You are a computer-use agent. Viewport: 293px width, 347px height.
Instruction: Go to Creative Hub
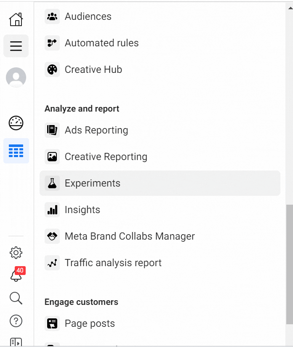pyautogui.click(x=93, y=69)
